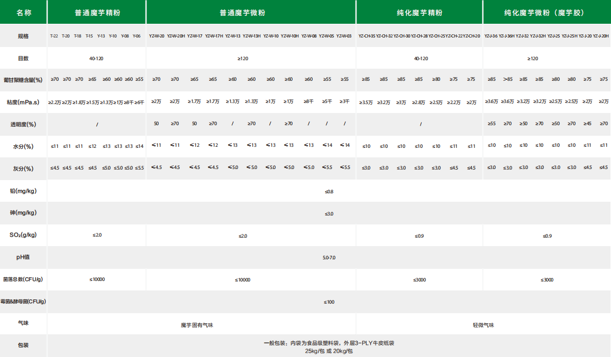Click the 葡甘聚糖含量(%) row label
Viewport: 611px width, 357px height.
point(23,80)
